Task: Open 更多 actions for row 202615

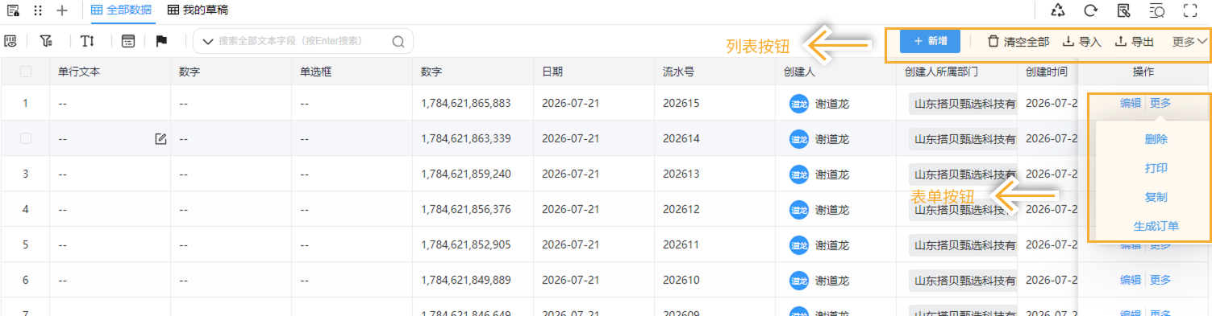Action: click(x=1160, y=103)
